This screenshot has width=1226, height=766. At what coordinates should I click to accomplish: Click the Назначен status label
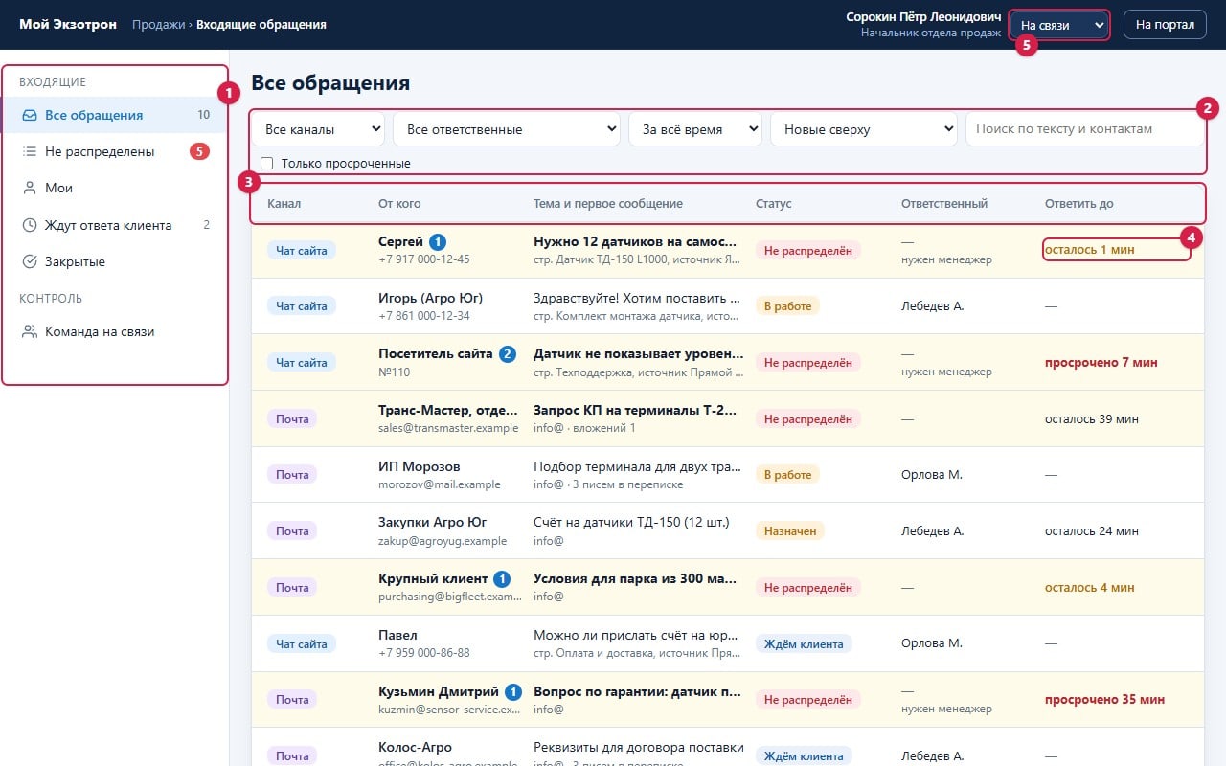(x=790, y=531)
